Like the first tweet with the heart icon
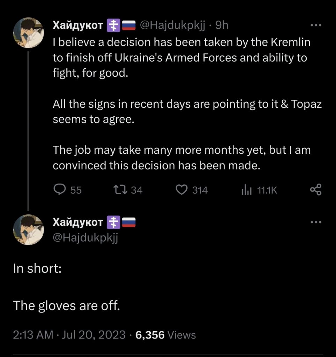The width and height of the screenshot is (336, 357). (x=181, y=190)
